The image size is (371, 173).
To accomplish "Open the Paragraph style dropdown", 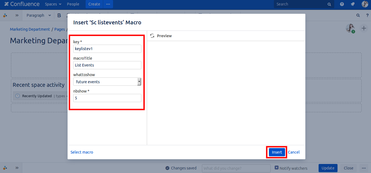I will pos(39,15).
